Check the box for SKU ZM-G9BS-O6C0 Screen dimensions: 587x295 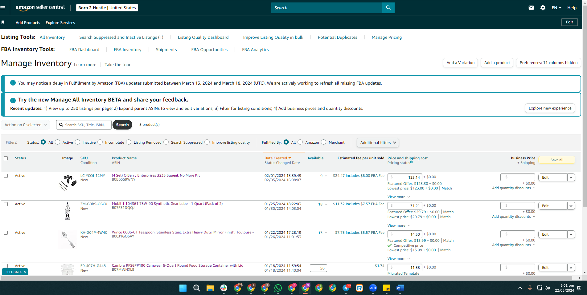click(x=6, y=204)
